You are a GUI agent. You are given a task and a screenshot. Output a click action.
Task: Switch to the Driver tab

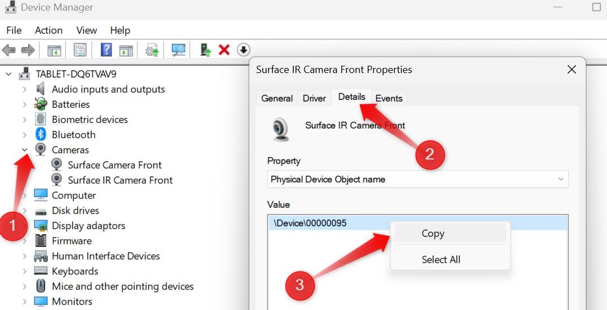click(x=314, y=98)
